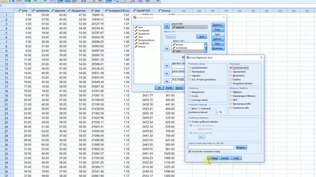The height and width of the screenshot is (177, 316).
Task: Select the 'numtweets' column header in data view
Action: [x=40, y=10]
